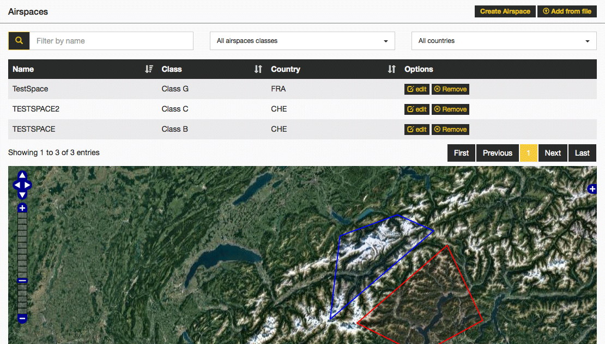This screenshot has width=605, height=344.
Task: Zoom in on the map
Action: (22, 208)
